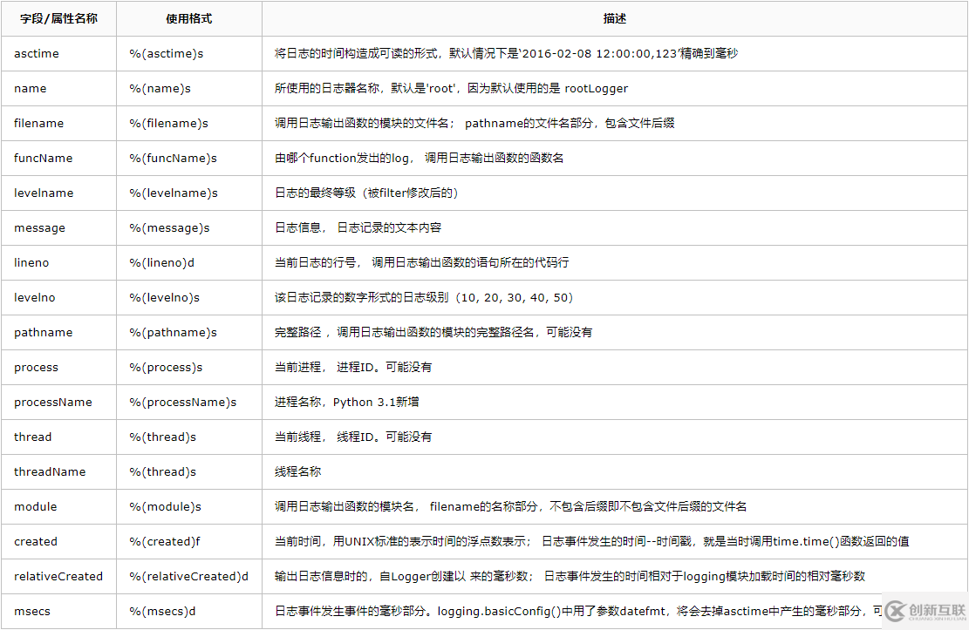
Task: Select the '%(asctime)s' format cell
Action: click(x=189, y=54)
